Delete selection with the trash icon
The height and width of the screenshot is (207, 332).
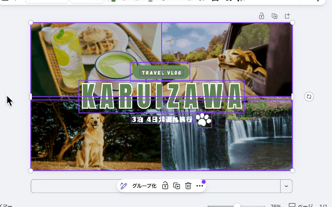click(x=188, y=186)
